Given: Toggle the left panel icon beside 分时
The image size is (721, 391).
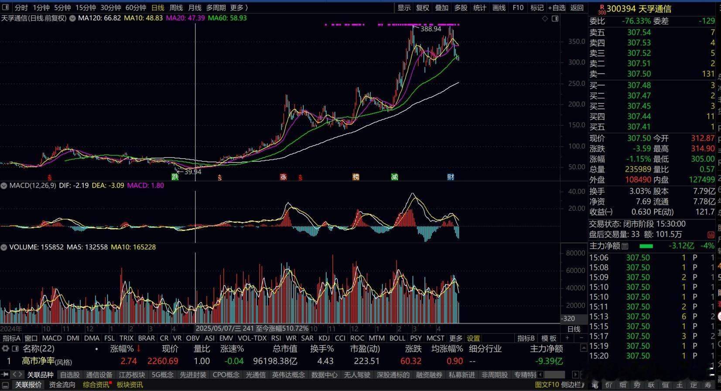Looking at the screenshot, I should point(6,7).
